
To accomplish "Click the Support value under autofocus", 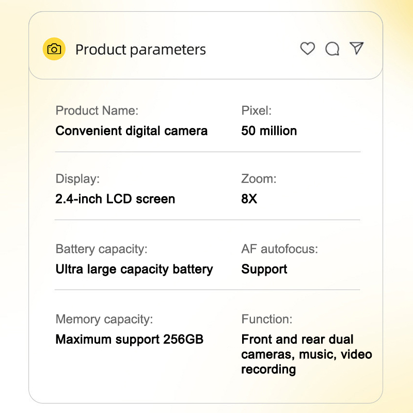I will coord(264,269).
